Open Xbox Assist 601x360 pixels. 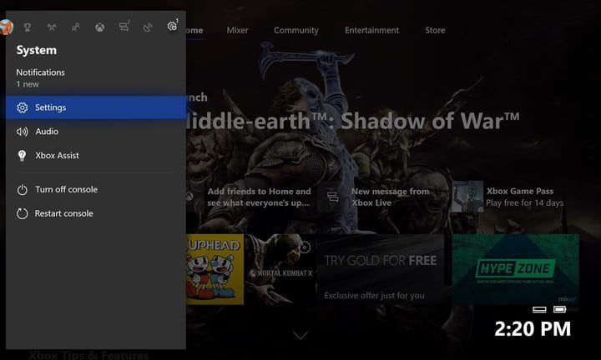96,155
